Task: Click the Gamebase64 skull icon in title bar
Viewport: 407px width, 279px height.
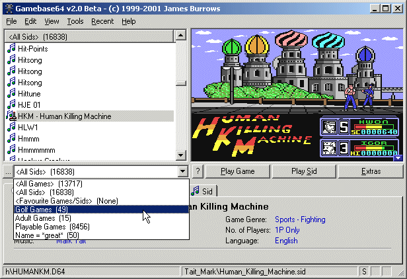Action: tap(9, 9)
